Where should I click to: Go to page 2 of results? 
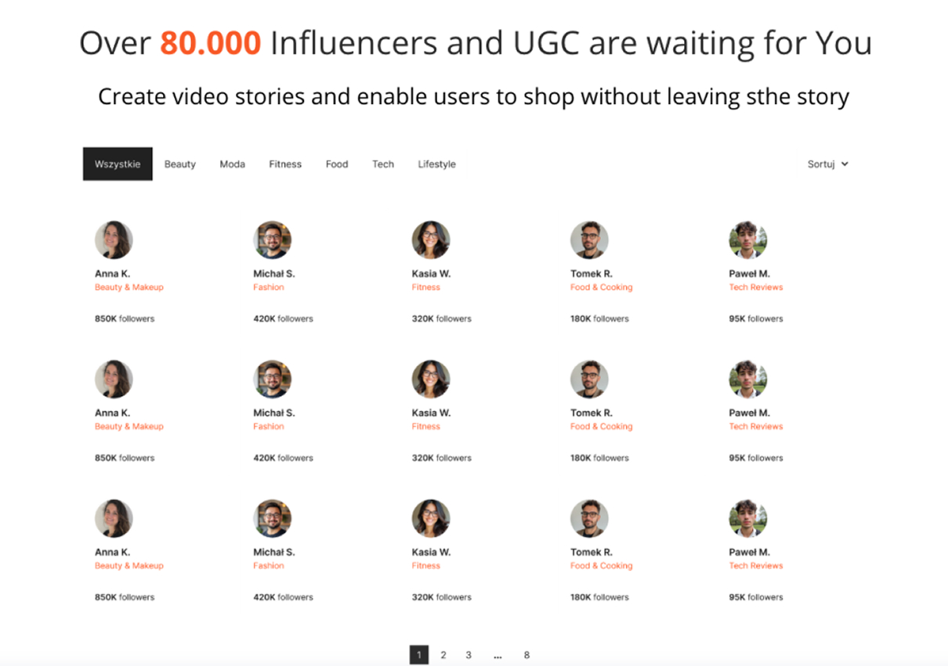click(x=443, y=655)
